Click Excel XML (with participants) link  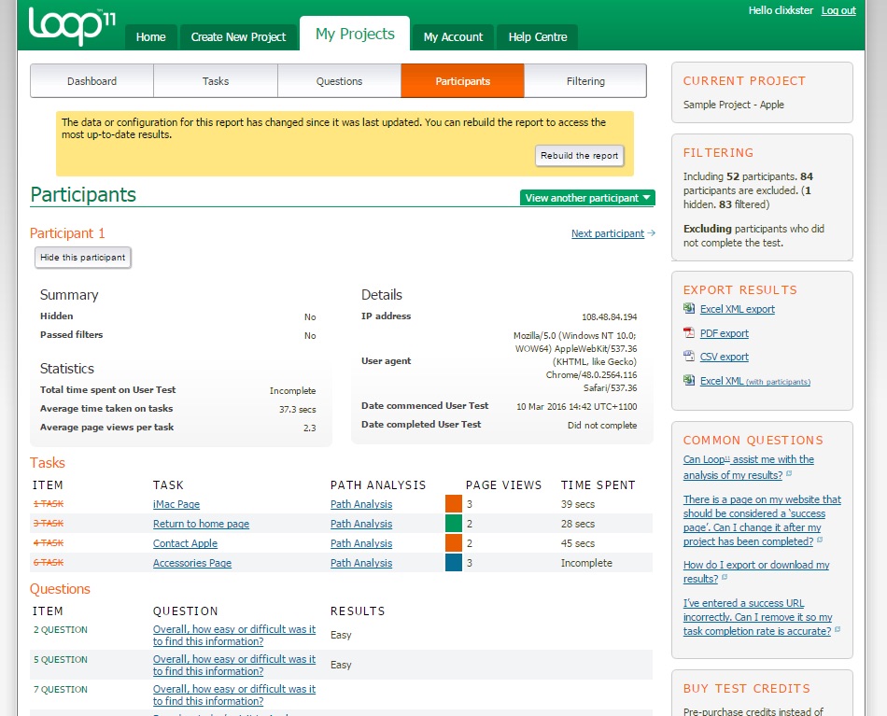[x=755, y=381]
